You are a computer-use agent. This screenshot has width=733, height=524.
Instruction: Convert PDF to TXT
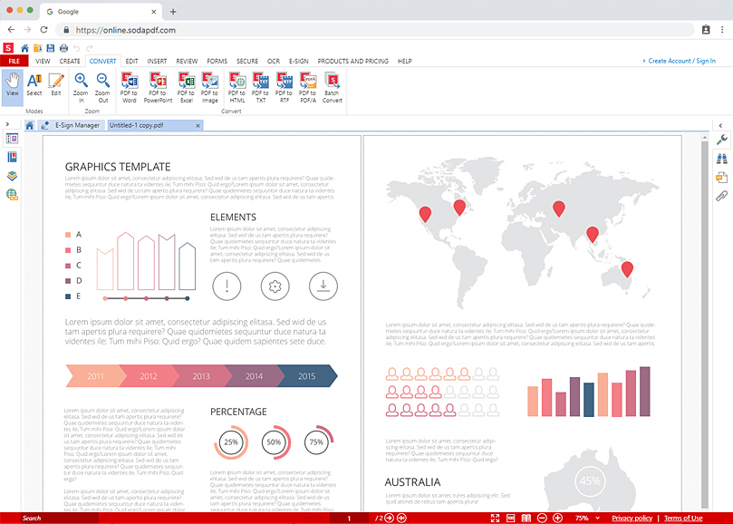coord(260,88)
